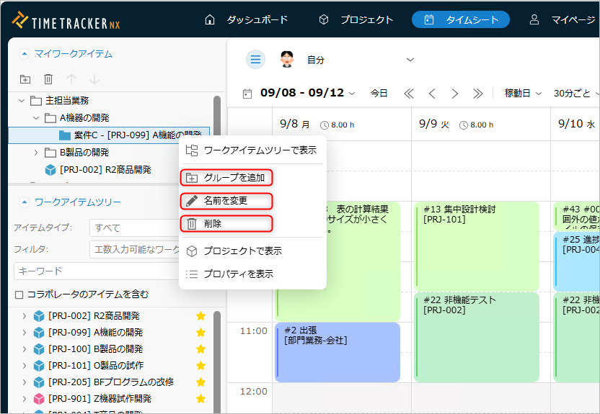Expand the B製品の開発 folder
The image size is (600, 414).
click(x=37, y=153)
